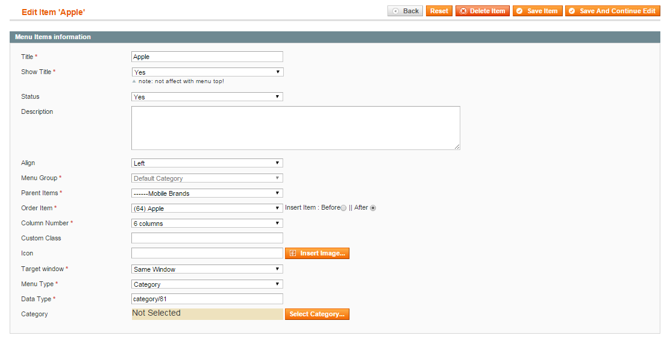Click the 'Order Item' field label

click(x=37, y=208)
